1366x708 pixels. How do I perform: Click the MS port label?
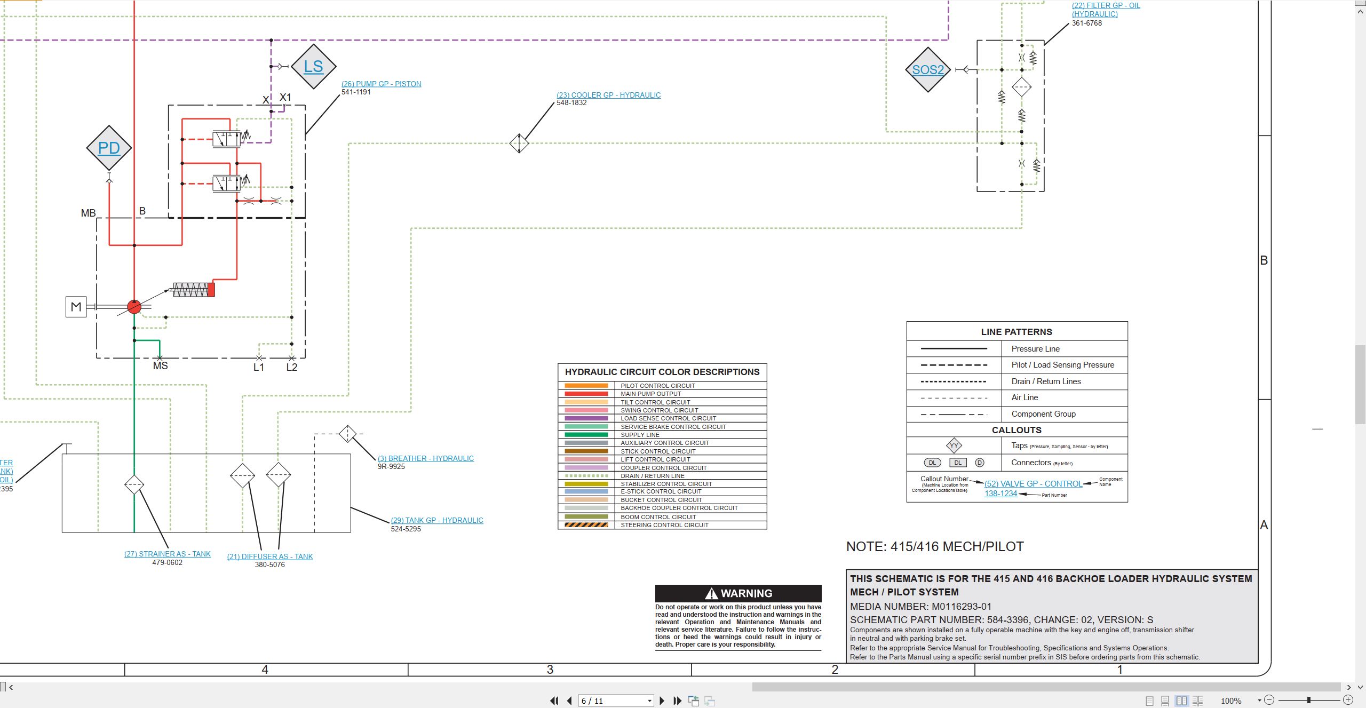click(160, 366)
